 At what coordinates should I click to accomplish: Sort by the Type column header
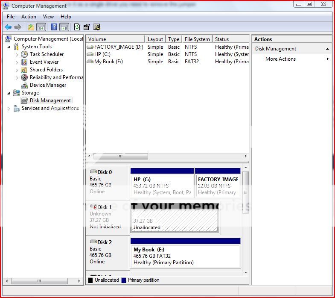coord(174,39)
